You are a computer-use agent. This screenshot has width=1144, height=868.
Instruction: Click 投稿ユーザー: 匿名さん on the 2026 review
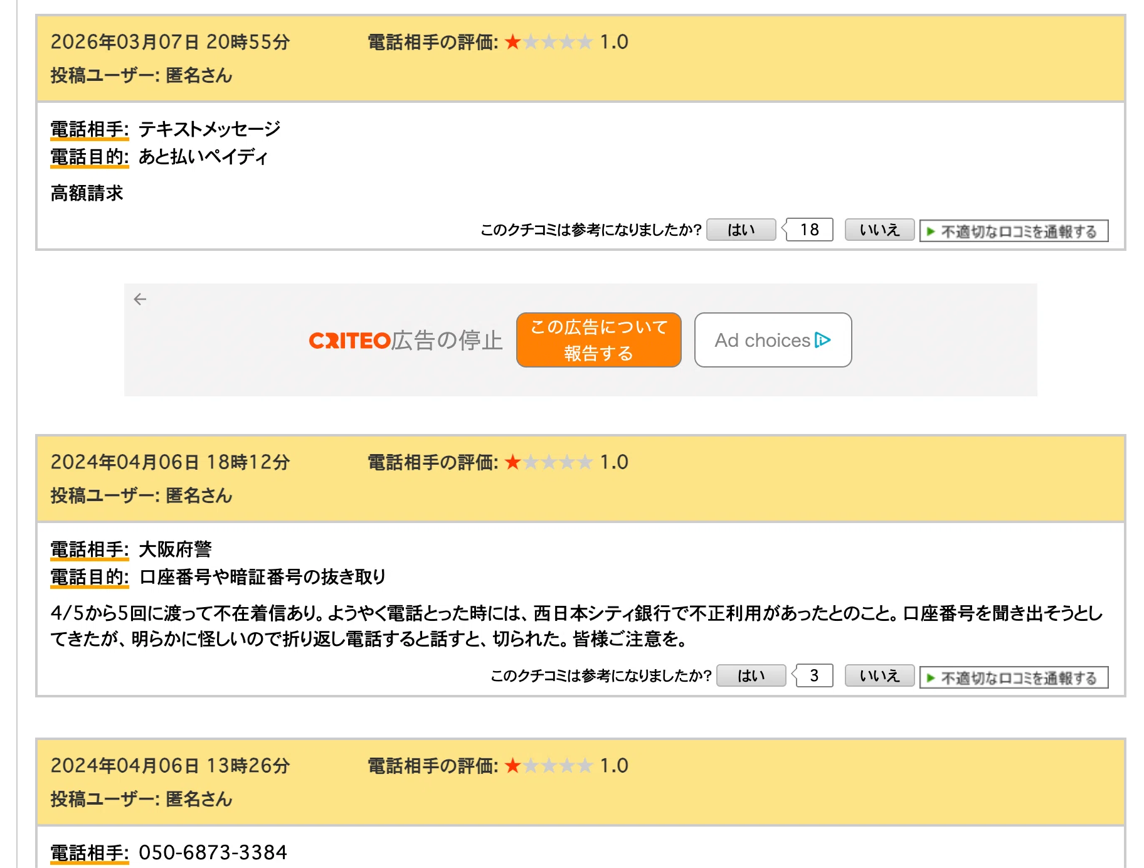tap(141, 76)
